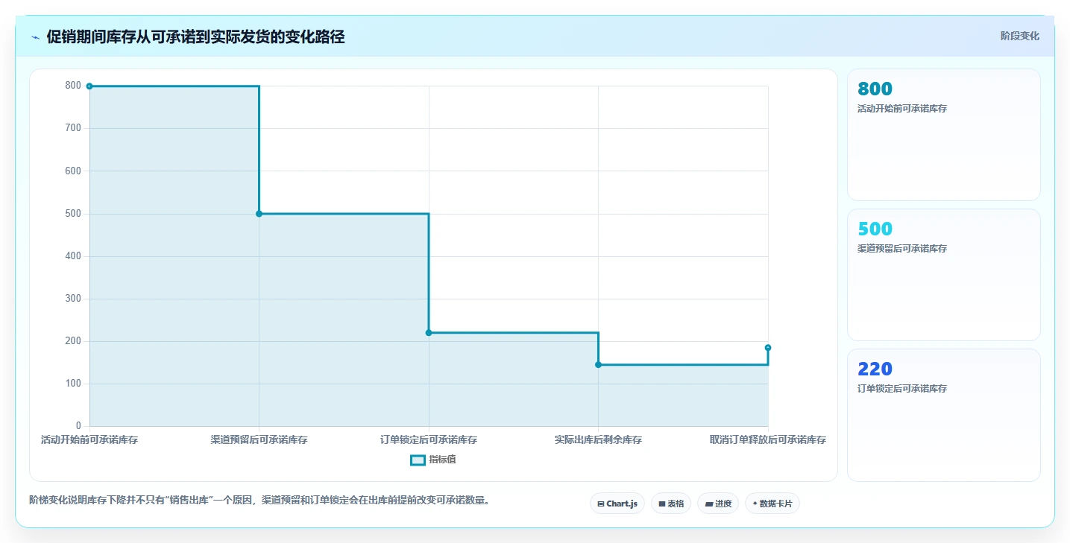Click the 220 value in the third card
1070x543 pixels.
[875, 369]
